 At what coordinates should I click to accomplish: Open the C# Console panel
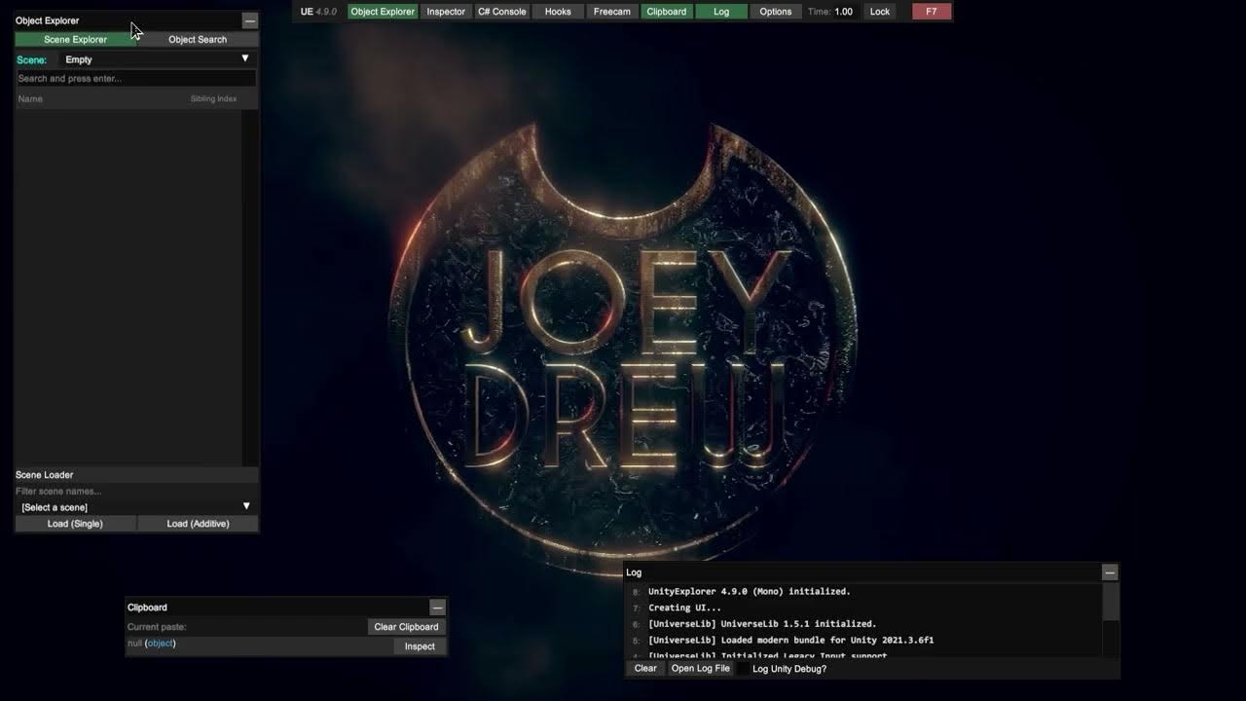point(501,12)
